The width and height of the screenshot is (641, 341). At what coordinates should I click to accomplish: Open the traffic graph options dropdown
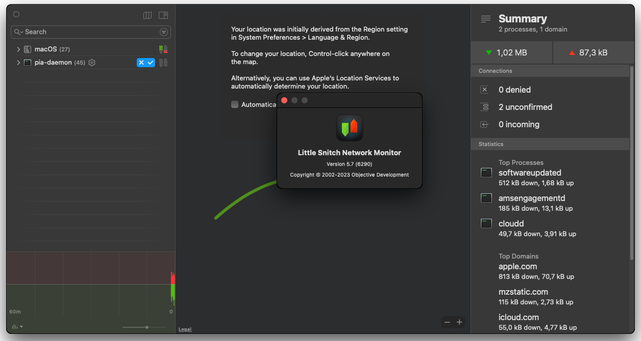17,327
